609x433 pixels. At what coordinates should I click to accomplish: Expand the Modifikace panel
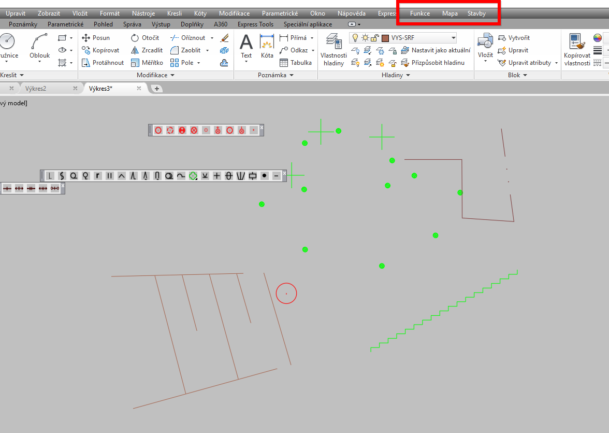coord(155,75)
